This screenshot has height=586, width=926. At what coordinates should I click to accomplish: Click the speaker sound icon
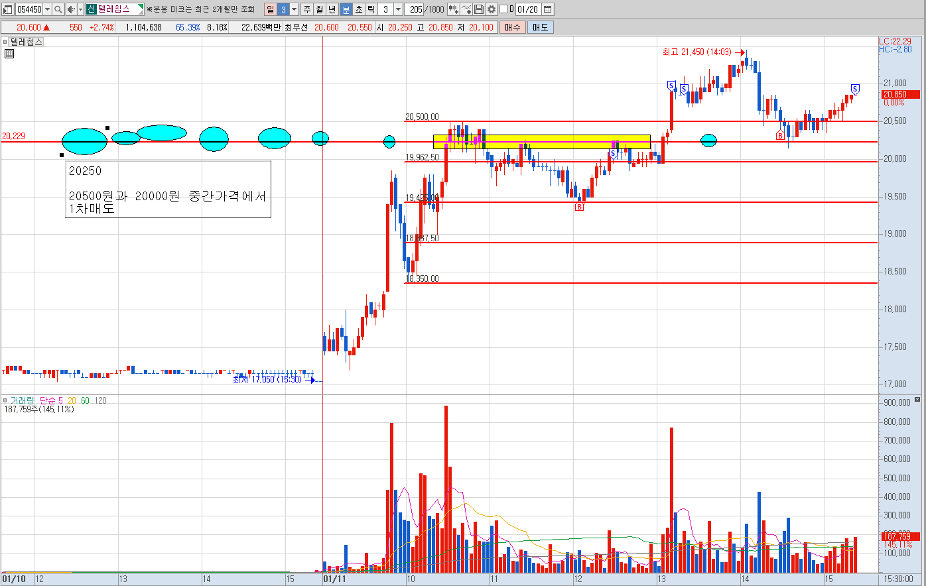tap(70, 9)
